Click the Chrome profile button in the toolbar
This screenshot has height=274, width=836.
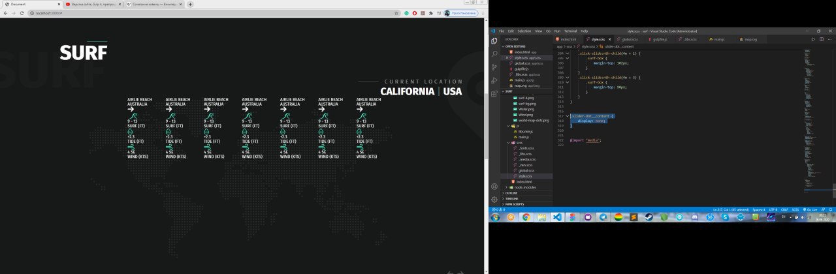click(x=461, y=13)
